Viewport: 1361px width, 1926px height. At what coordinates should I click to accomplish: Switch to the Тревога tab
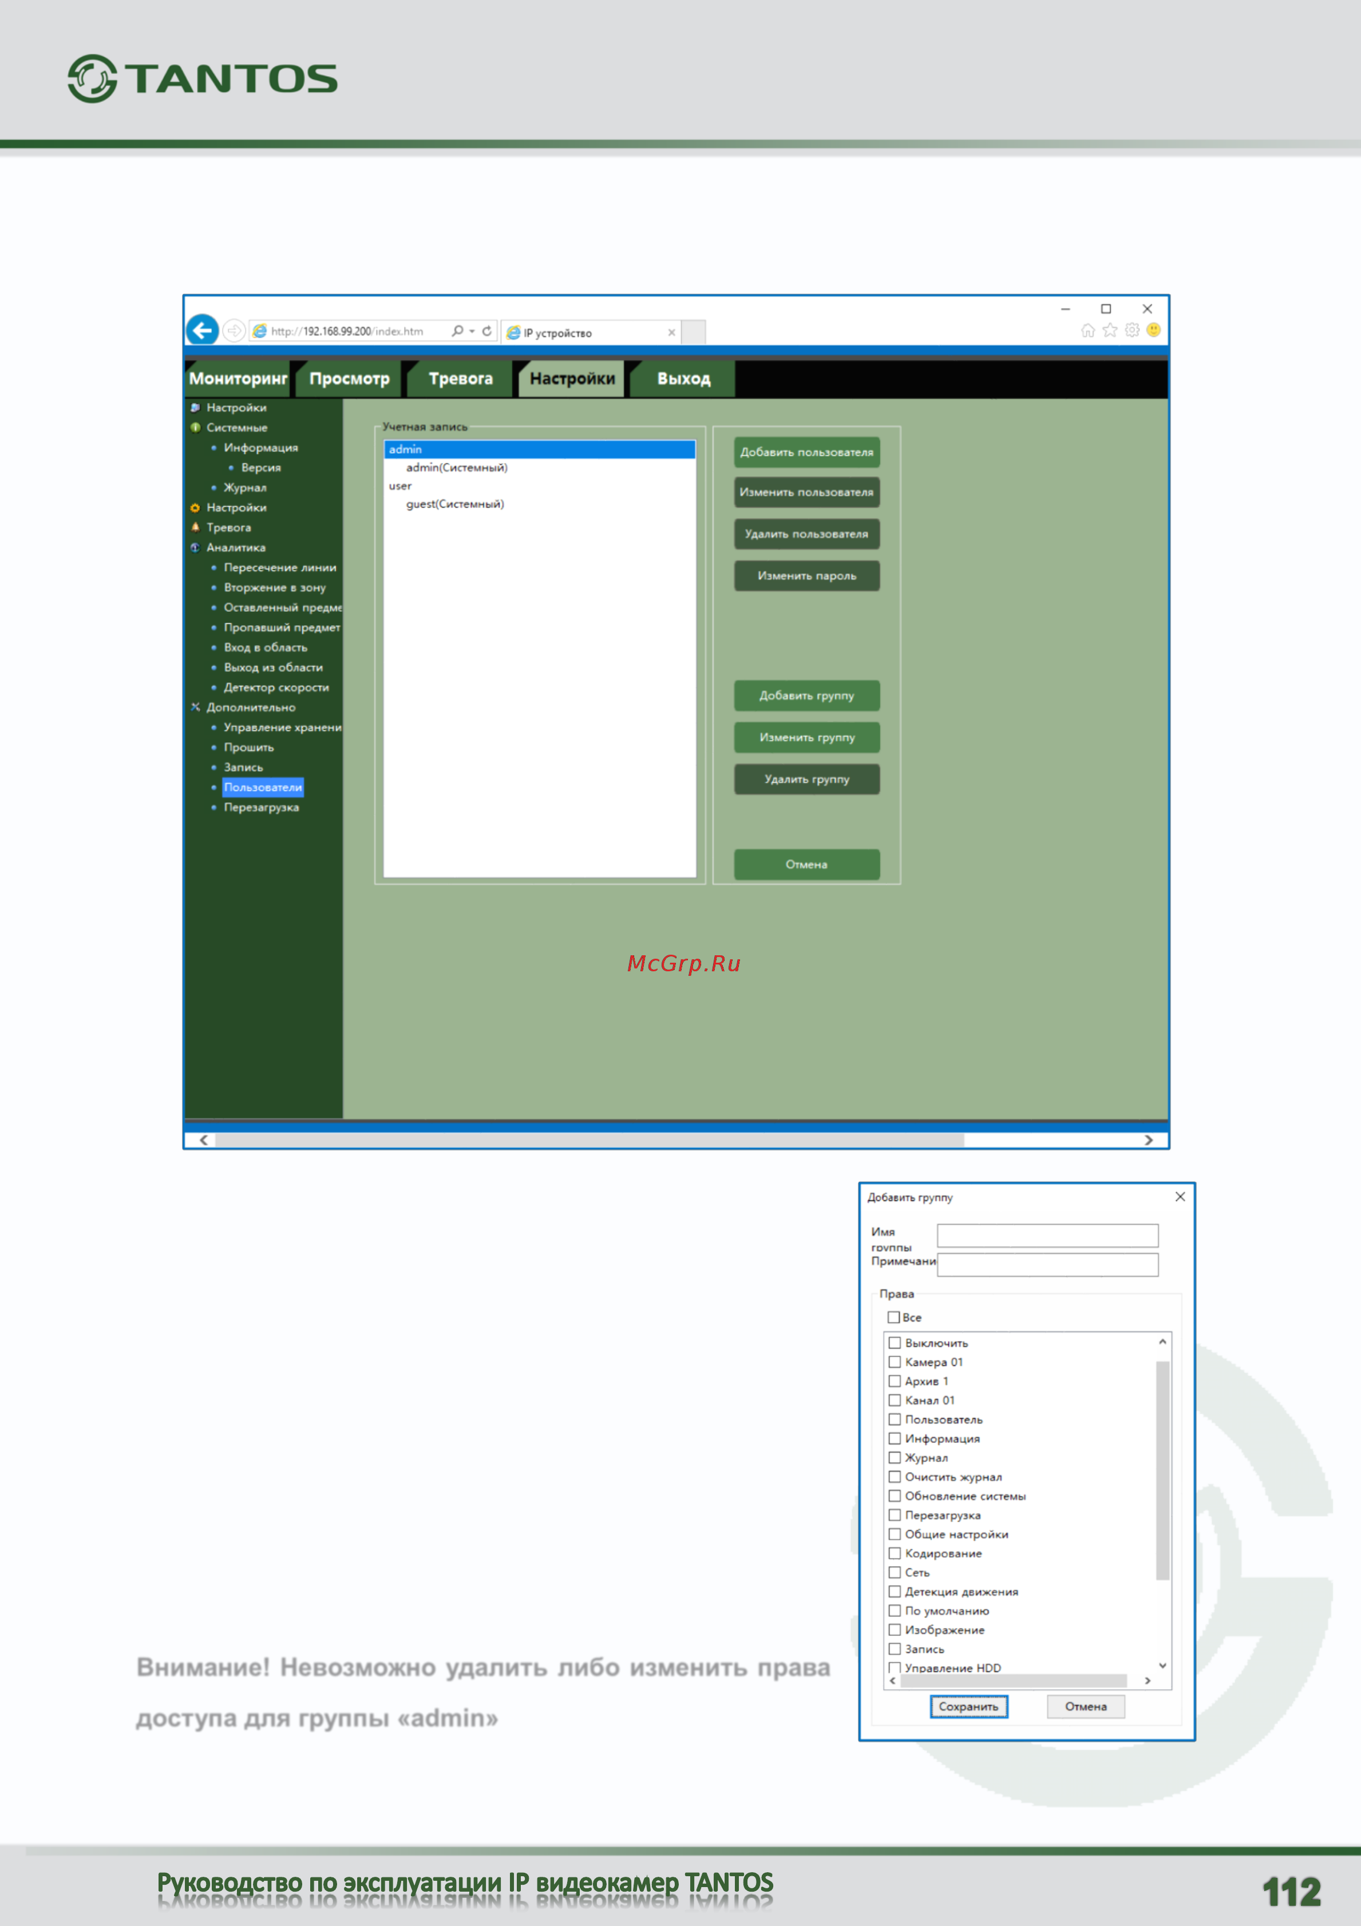460,379
